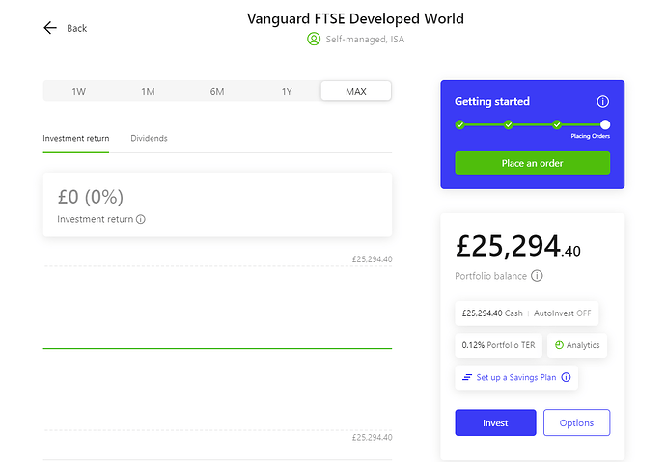Open Getting started info icon
Screen dimensions: 666x462
(602, 102)
